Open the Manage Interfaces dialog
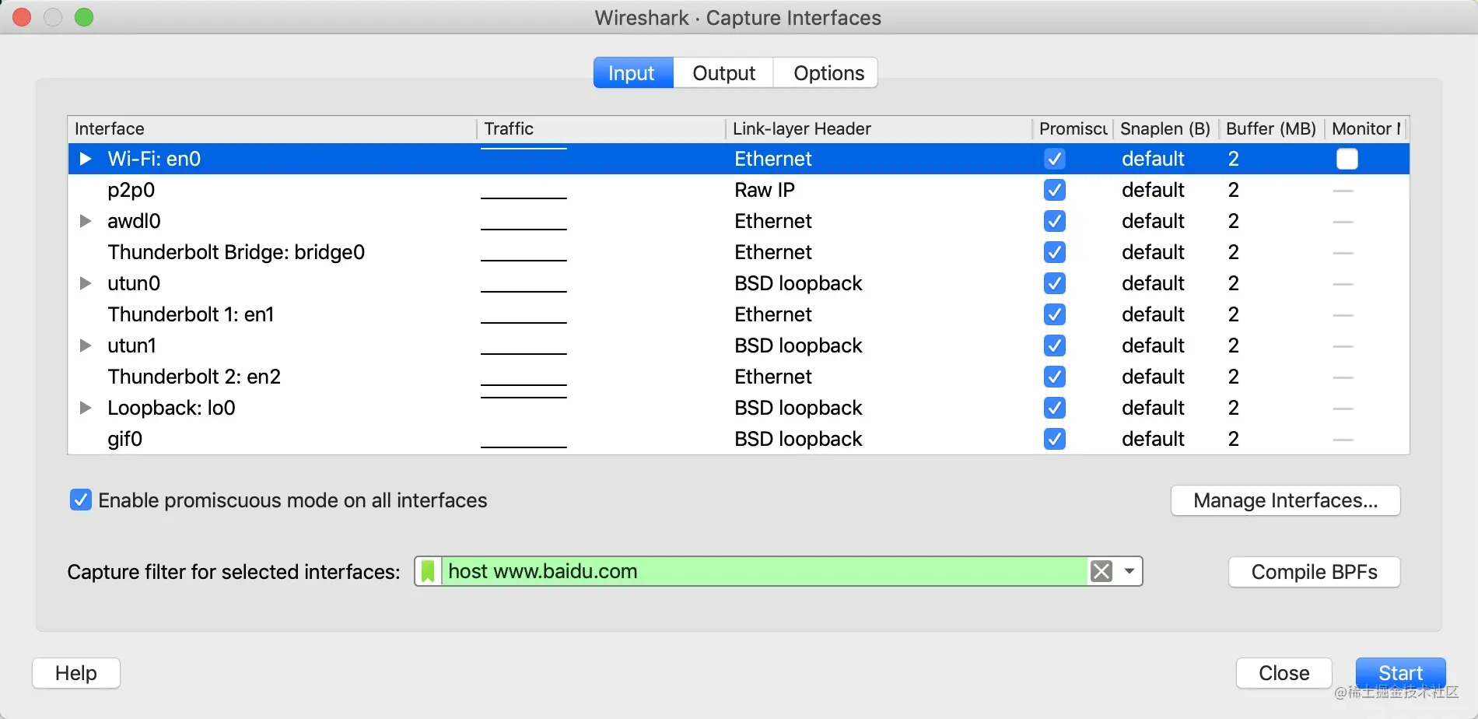Screen dimensions: 1478x719 tap(1285, 500)
